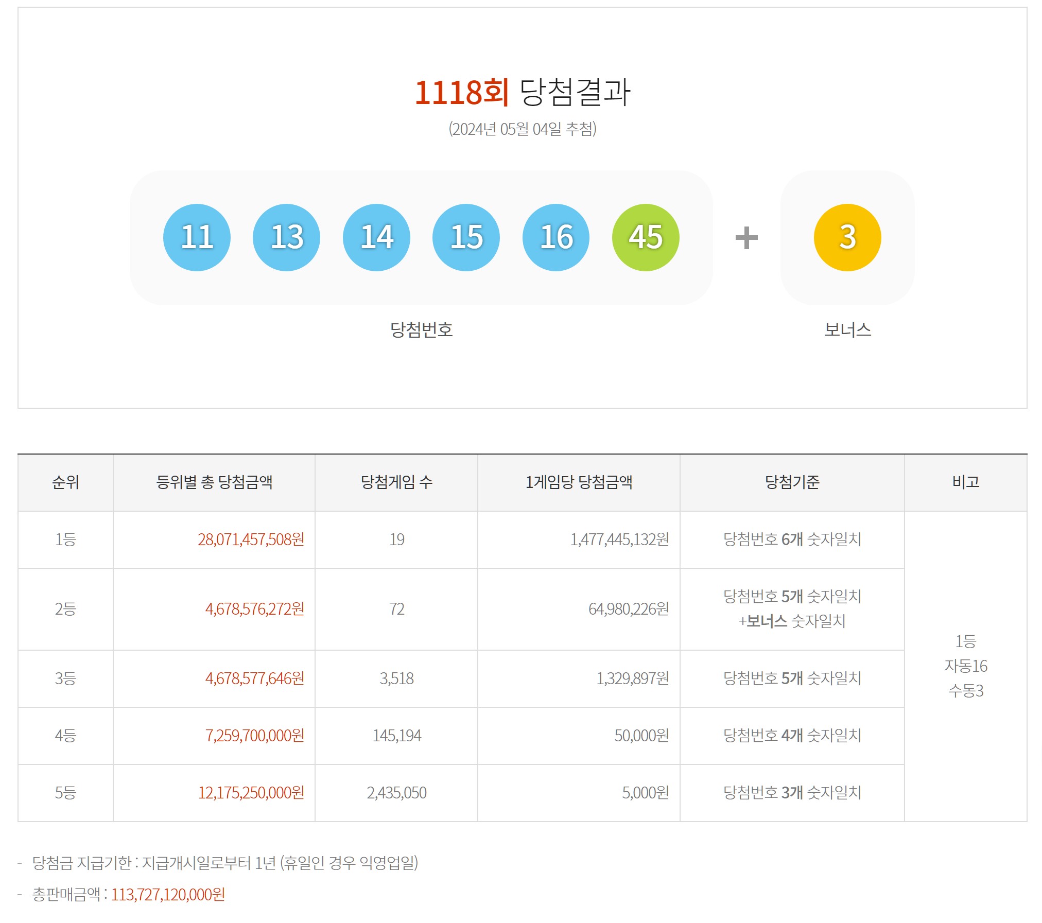Click the draw date (2024년 05월 04일 추첨)

point(522,129)
